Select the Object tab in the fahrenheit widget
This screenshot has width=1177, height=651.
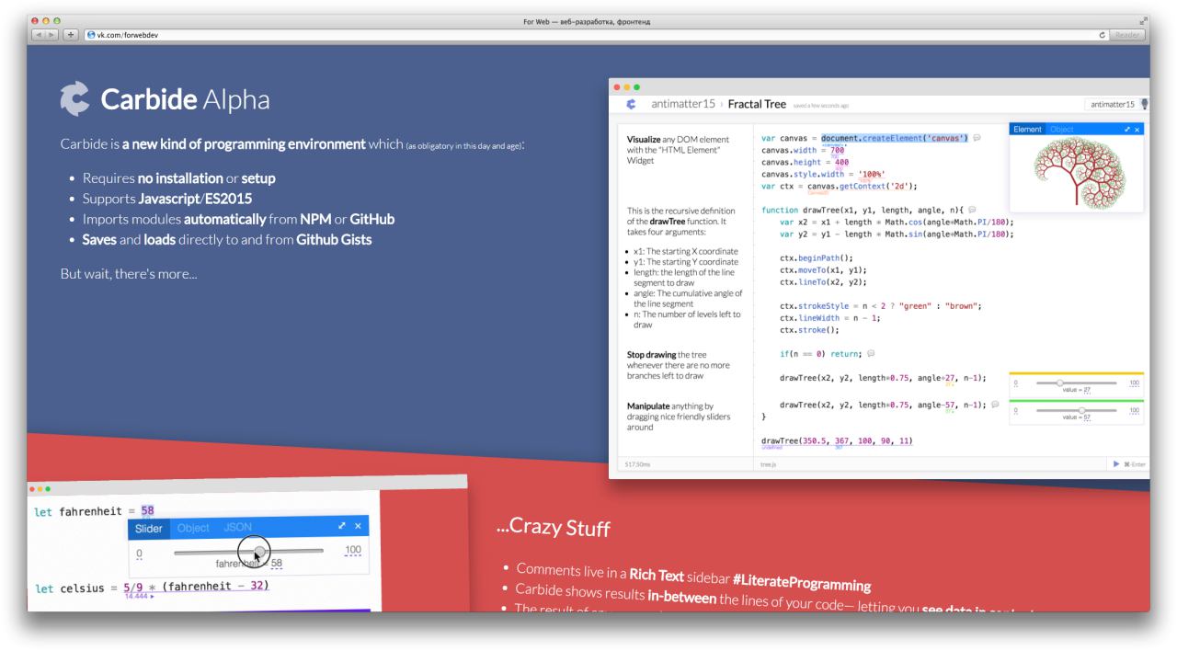[193, 528]
